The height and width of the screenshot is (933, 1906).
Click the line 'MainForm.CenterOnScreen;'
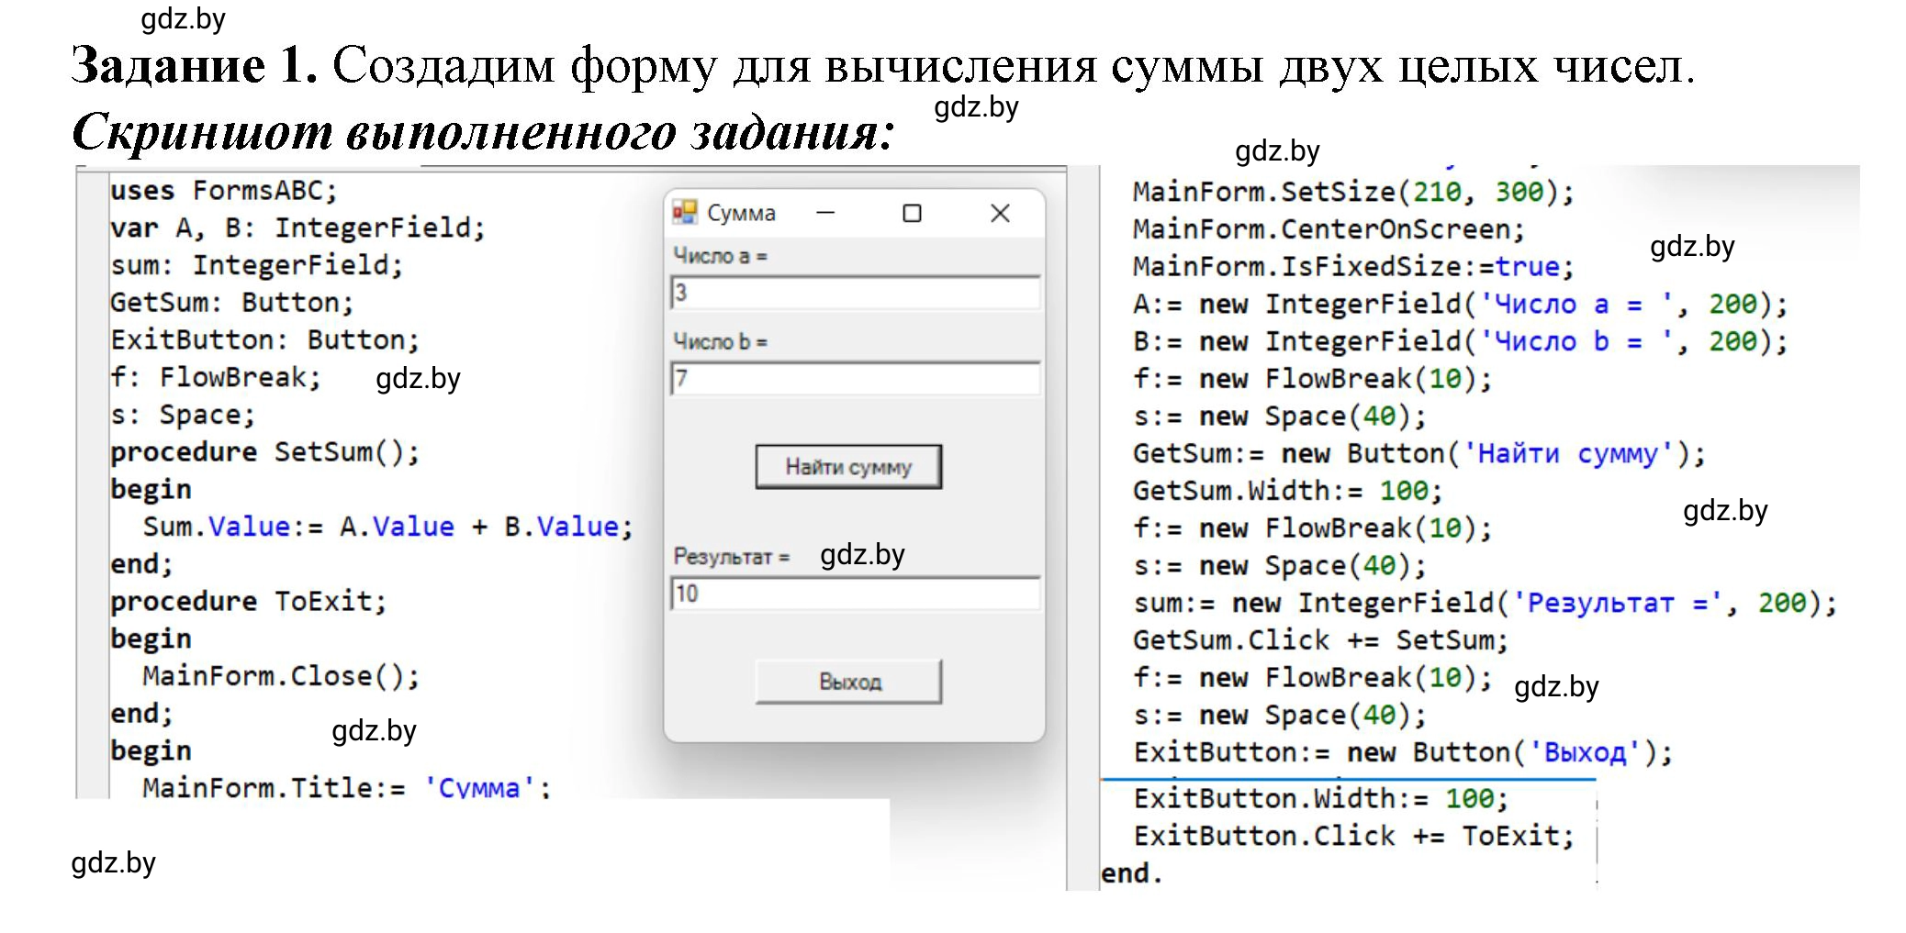pyautogui.click(x=1329, y=229)
